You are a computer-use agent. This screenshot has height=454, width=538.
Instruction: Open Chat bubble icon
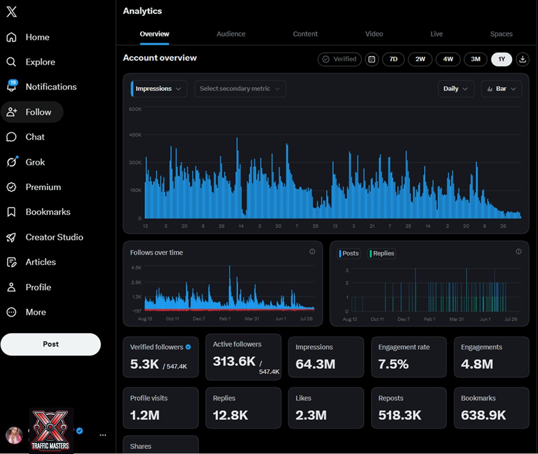point(11,137)
